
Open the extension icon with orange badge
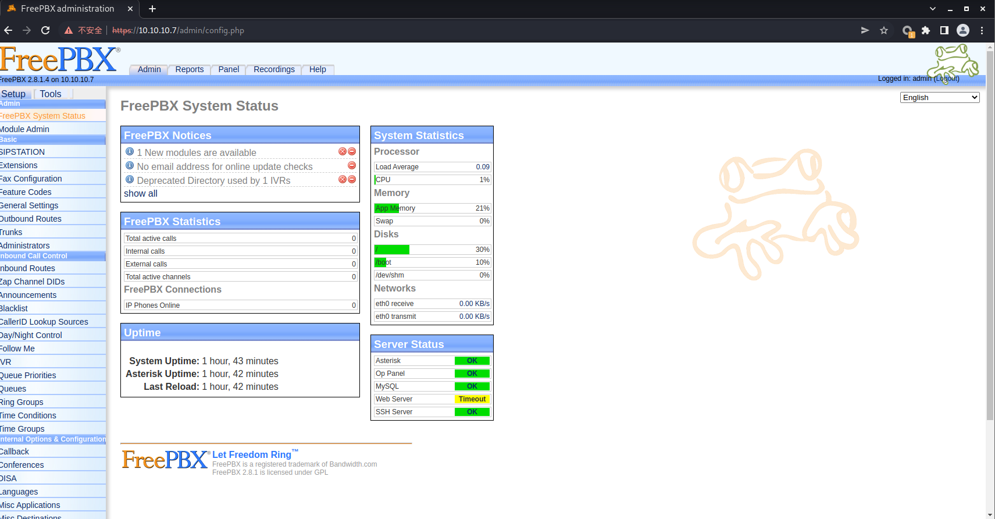(x=908, y=31)
